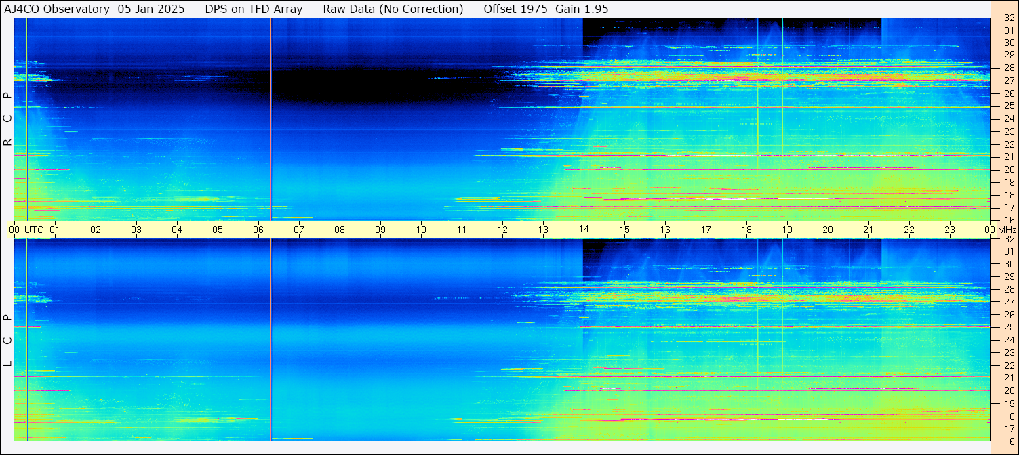Click hour '09' on the UTC time axis
Viewport: 1019px width, 455px height.
click(380, 230)
